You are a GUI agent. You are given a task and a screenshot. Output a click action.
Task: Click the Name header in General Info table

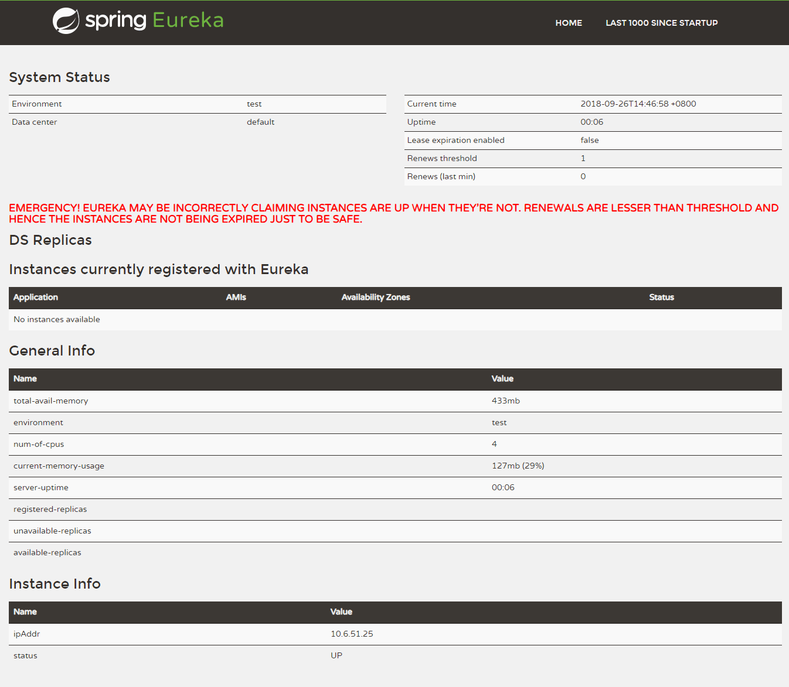(x=25, y=379)
